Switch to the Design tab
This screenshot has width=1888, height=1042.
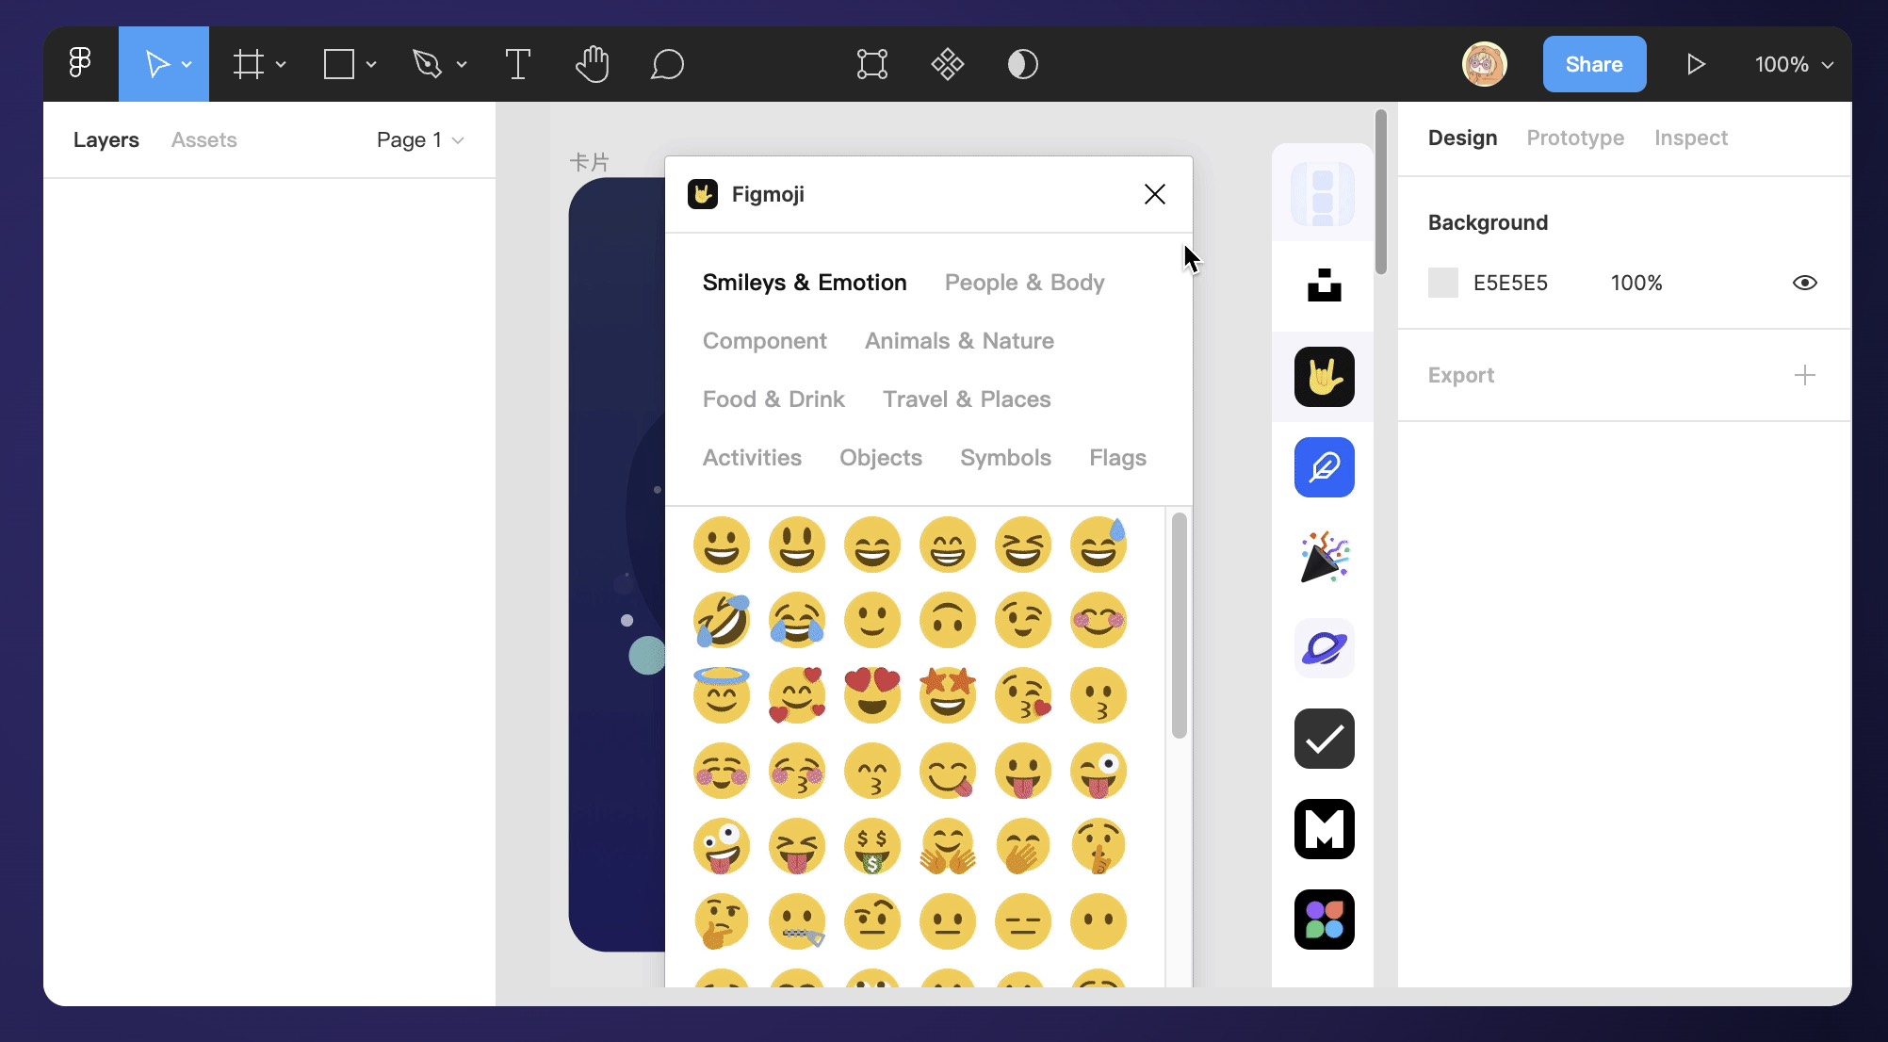click(x=1462, y=138)
